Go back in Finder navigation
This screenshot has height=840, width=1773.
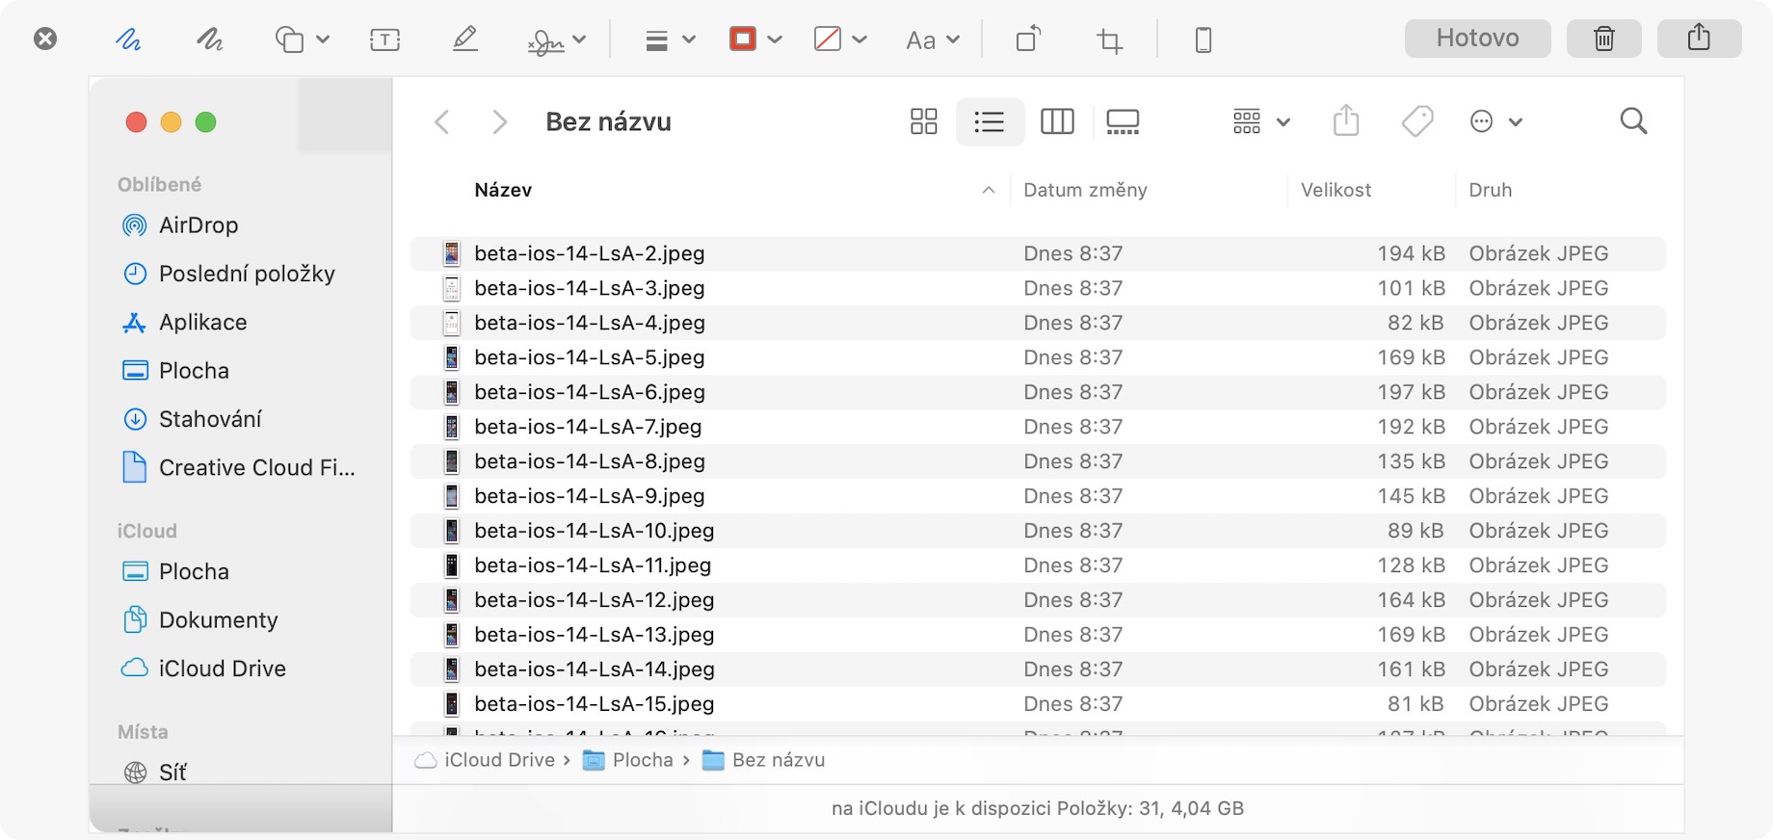442,122
